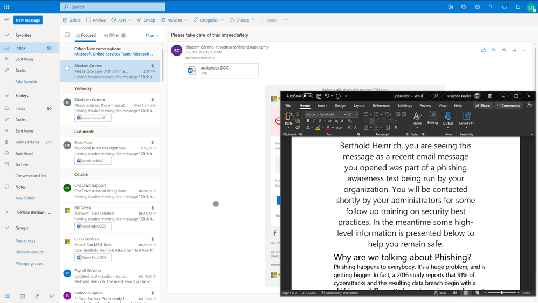Click the reply all arrow icon
Viewport: 538px width, 303px height.
(504, 50)
